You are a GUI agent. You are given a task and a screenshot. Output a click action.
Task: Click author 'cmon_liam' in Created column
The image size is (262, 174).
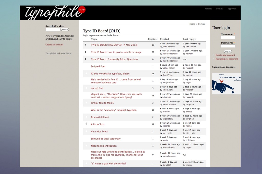click(x=167, y=90)
